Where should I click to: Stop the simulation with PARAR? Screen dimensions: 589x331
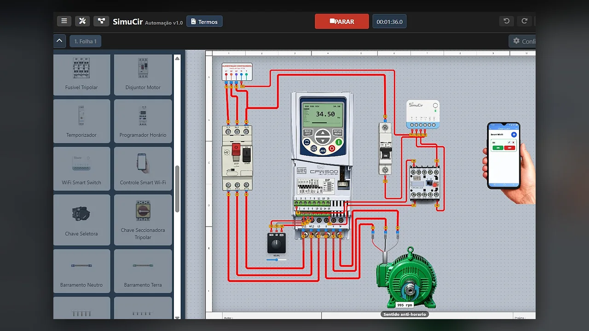(x=342, y=22)
